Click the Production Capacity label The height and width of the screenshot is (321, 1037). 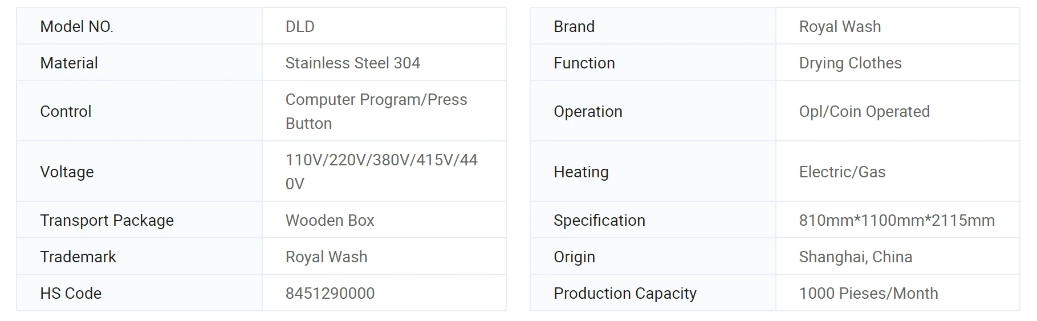625,294
